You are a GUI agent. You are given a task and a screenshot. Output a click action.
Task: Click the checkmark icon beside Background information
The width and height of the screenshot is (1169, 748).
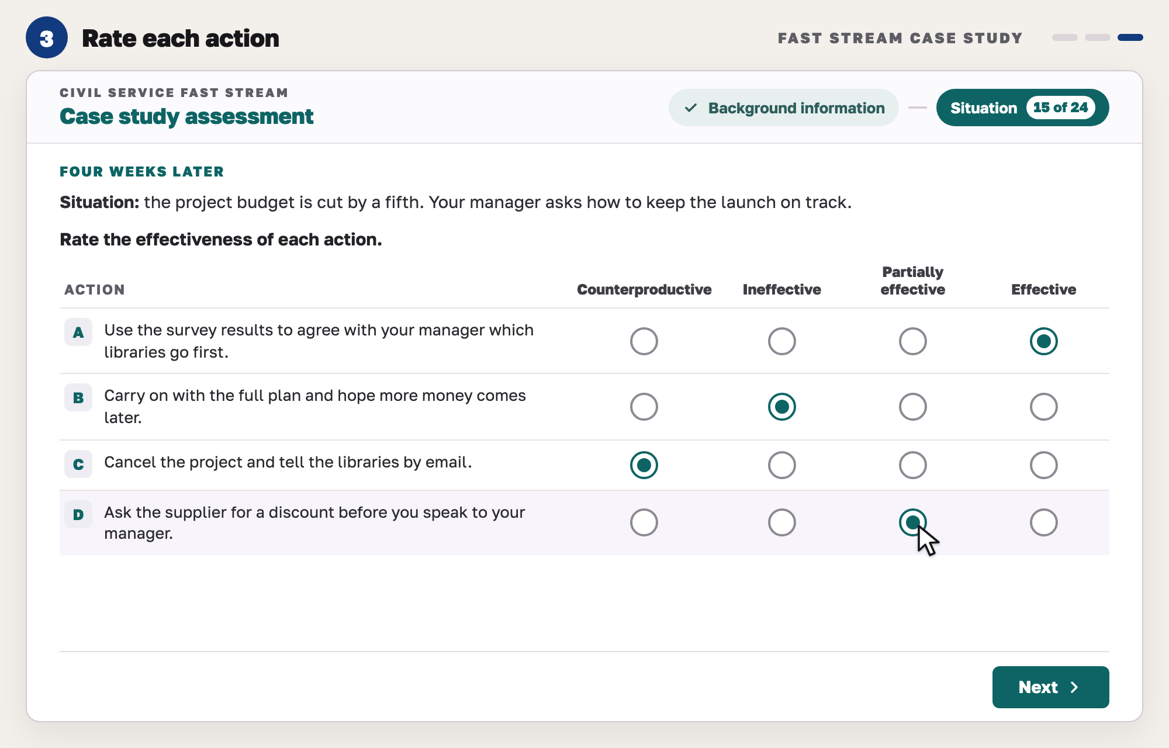pos(691,108)
